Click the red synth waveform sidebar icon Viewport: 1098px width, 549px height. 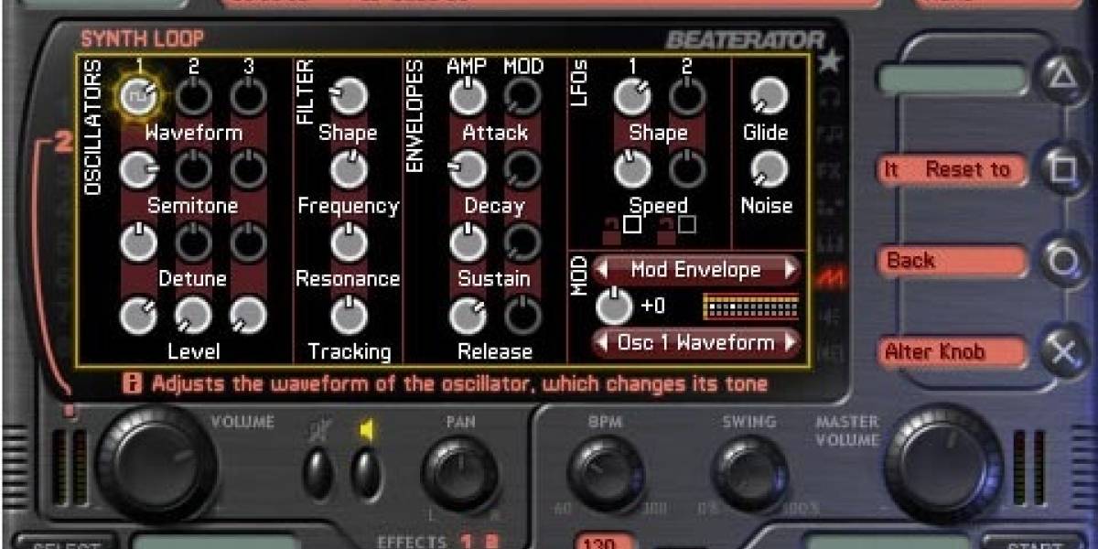point(830,277)
